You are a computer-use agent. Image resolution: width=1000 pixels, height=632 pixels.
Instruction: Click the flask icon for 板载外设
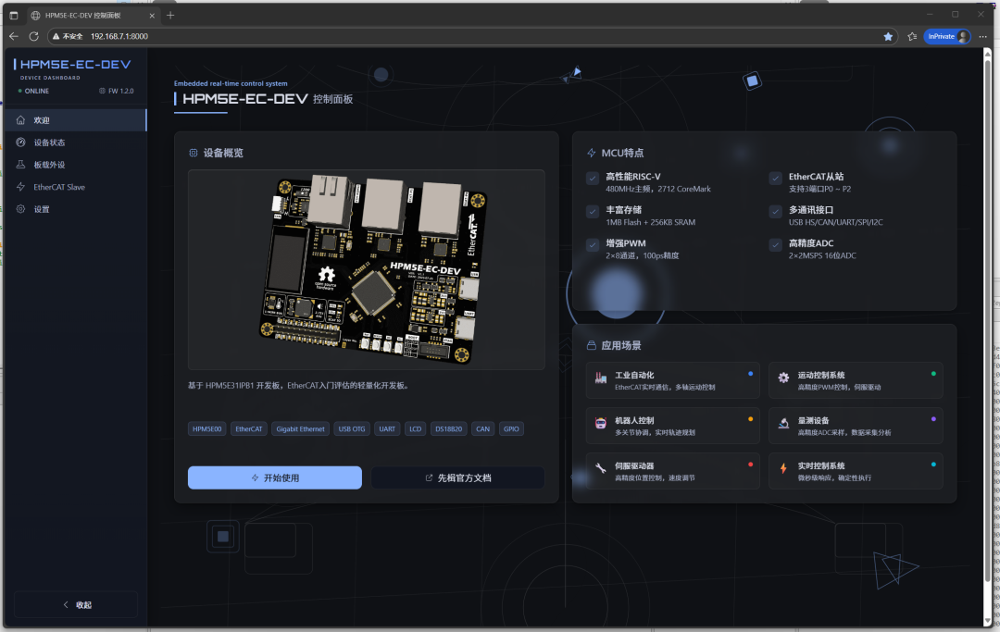[x=21, y=165]
